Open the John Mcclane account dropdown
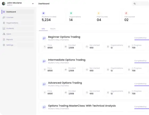149x115 pixels. point(33,4)
